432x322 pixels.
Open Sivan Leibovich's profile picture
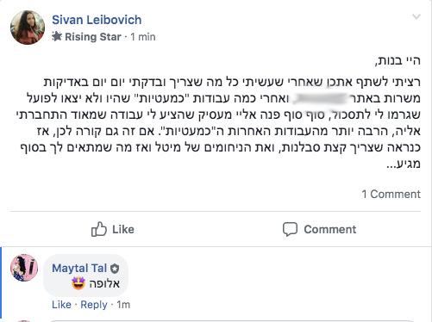click(x=28, y=28)
